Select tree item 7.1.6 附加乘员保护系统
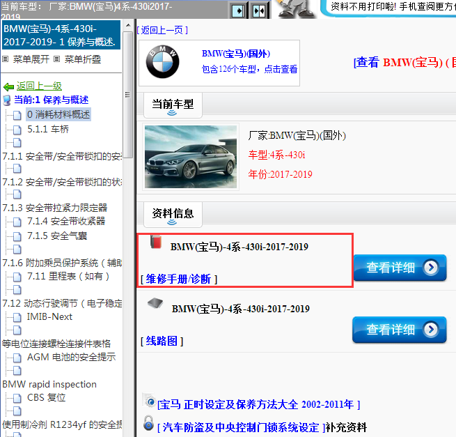 (62, 263)
